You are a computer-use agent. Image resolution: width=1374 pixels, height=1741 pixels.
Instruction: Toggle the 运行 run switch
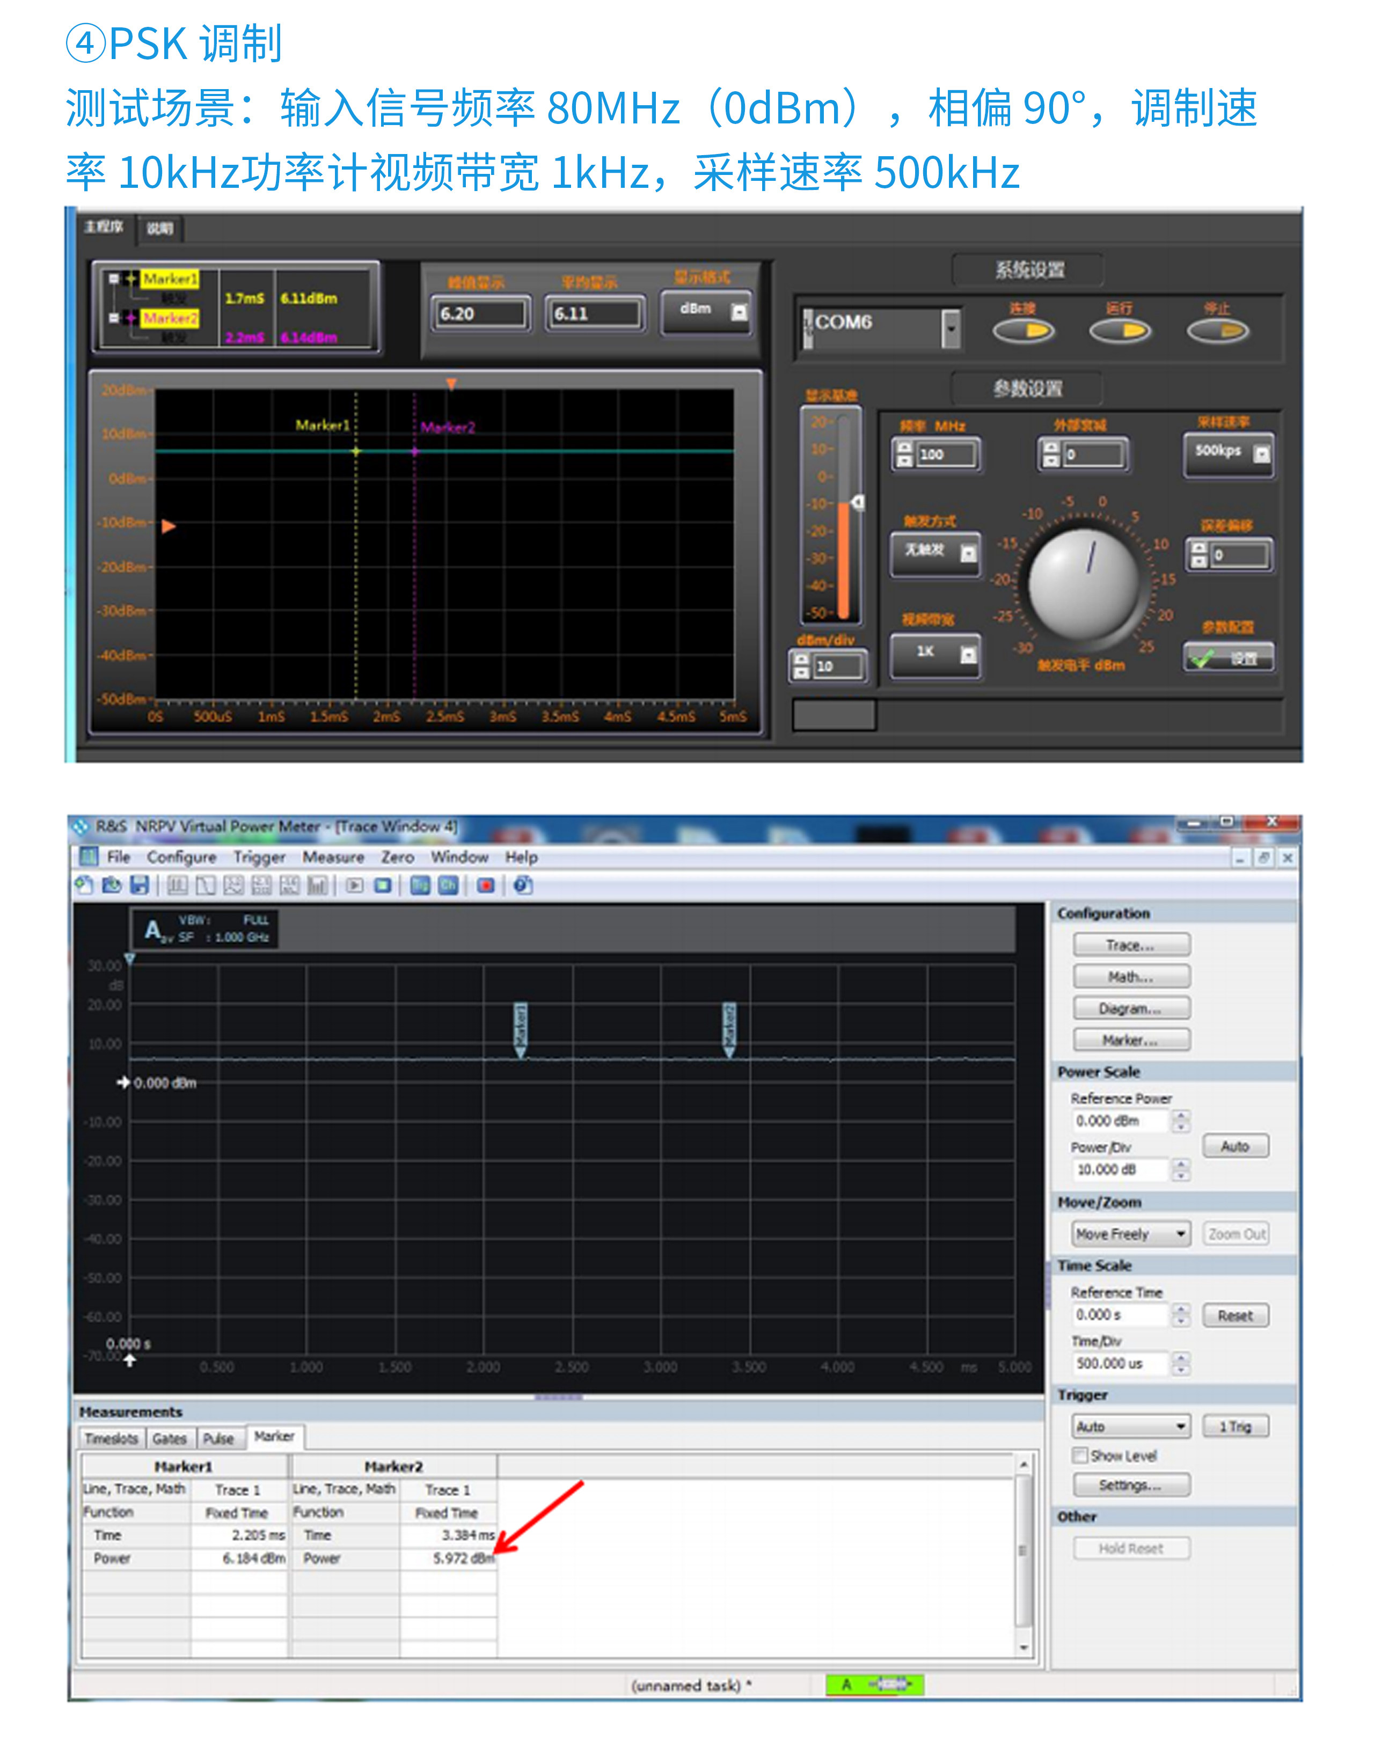click(x=1120, y=331)
